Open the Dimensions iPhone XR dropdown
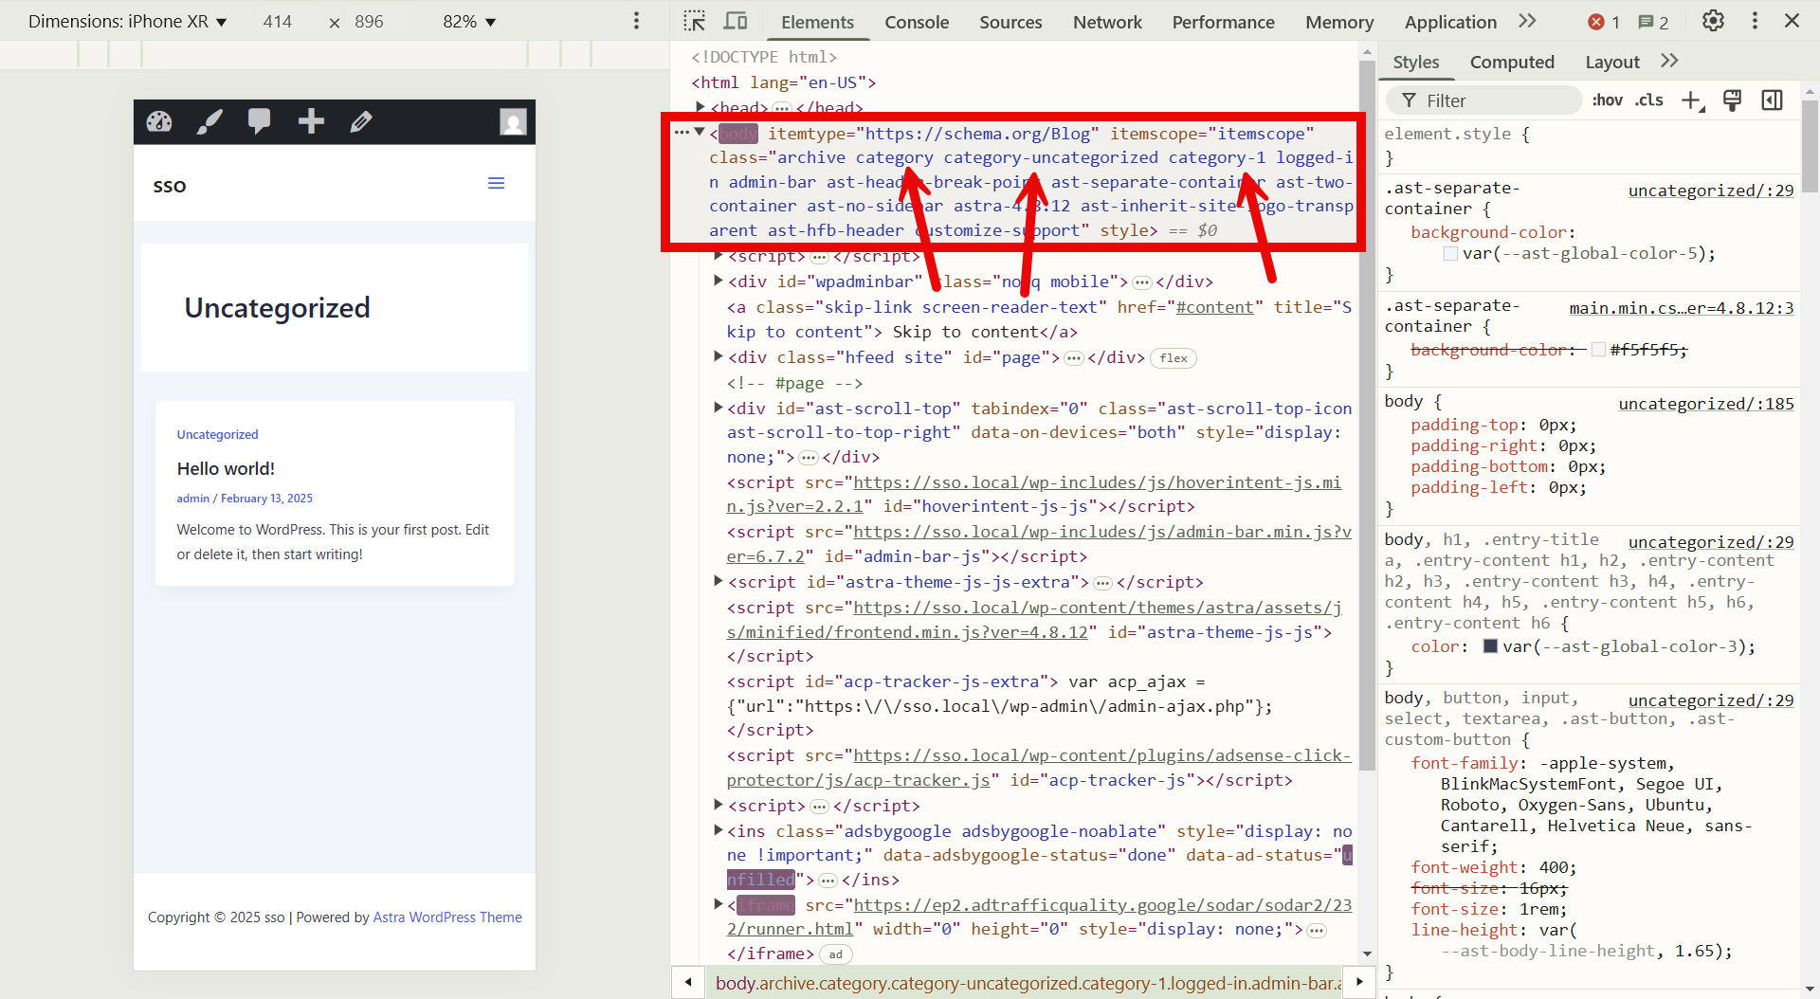This screenshot has height=999, width=1820. pos(127,22)
